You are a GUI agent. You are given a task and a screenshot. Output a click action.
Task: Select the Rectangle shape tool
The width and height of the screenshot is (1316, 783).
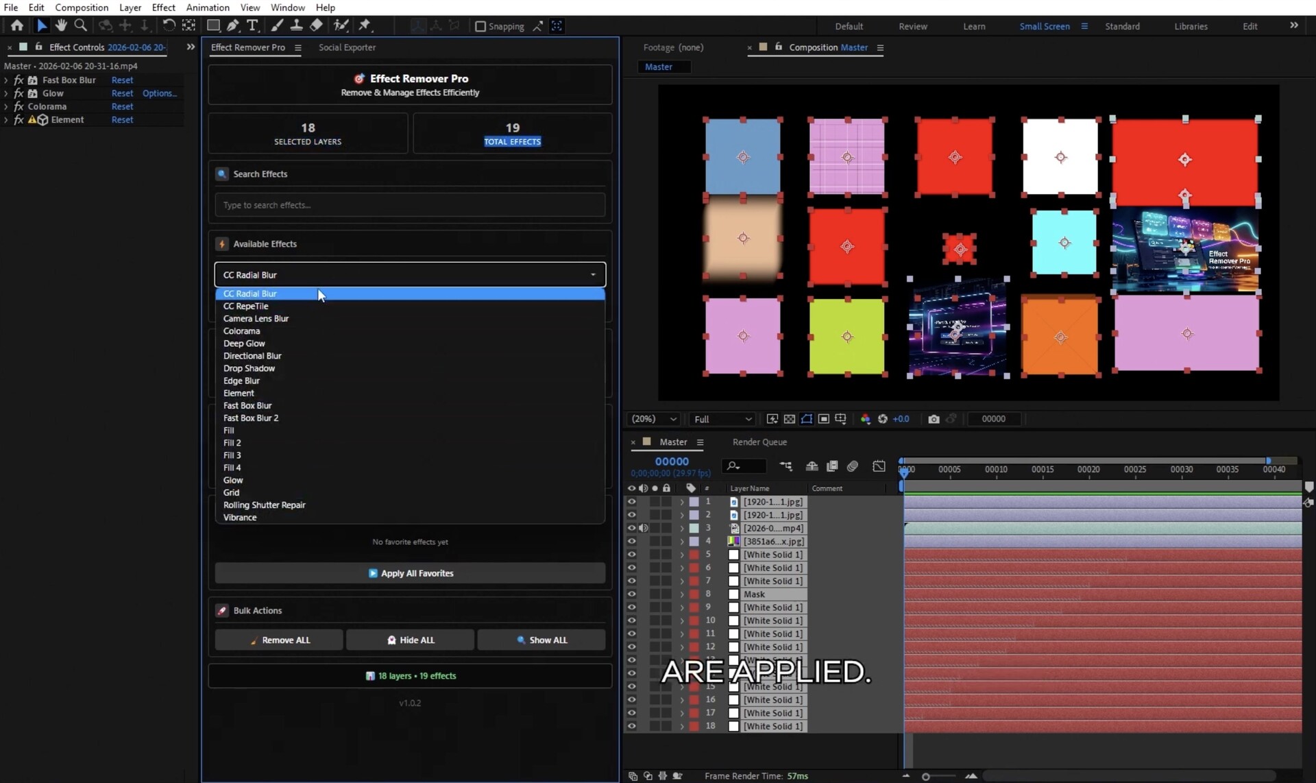coord(213,25)
